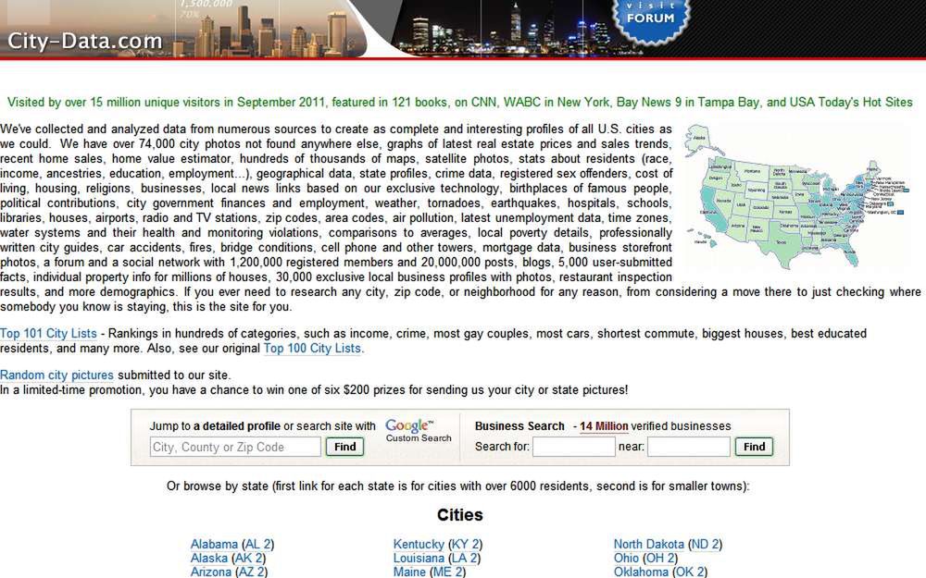Click the '14 Million' business link
Viewport: 926px width, 578px height.
click(604, 425)
